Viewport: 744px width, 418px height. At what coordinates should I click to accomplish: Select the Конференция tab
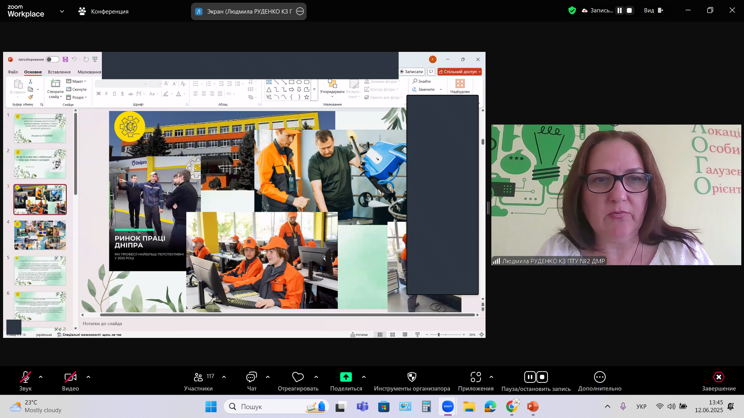click(x=103, y=11)
